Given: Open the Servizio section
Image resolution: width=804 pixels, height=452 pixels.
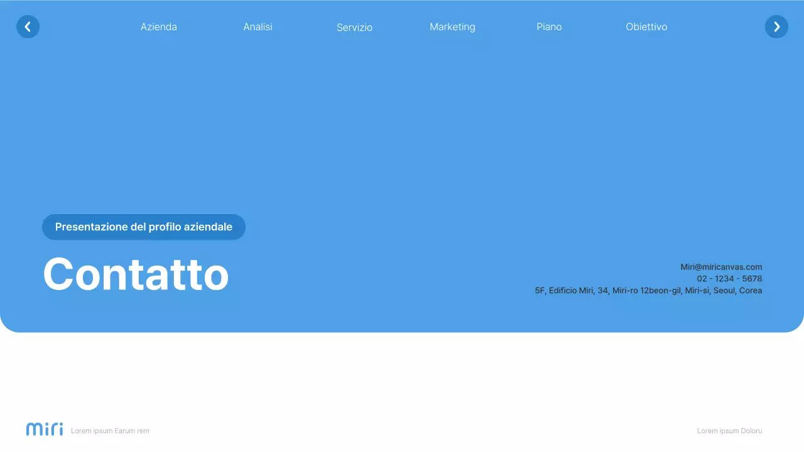Looking at the screenshot, I should coord(354,27).
